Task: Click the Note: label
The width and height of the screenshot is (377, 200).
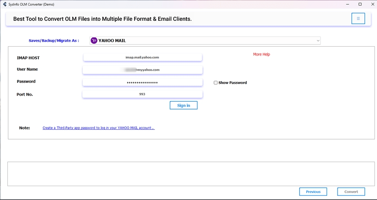Action: click(25, 128)
